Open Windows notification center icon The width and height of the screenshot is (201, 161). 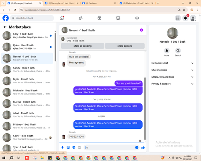click(x=196, y=158)
